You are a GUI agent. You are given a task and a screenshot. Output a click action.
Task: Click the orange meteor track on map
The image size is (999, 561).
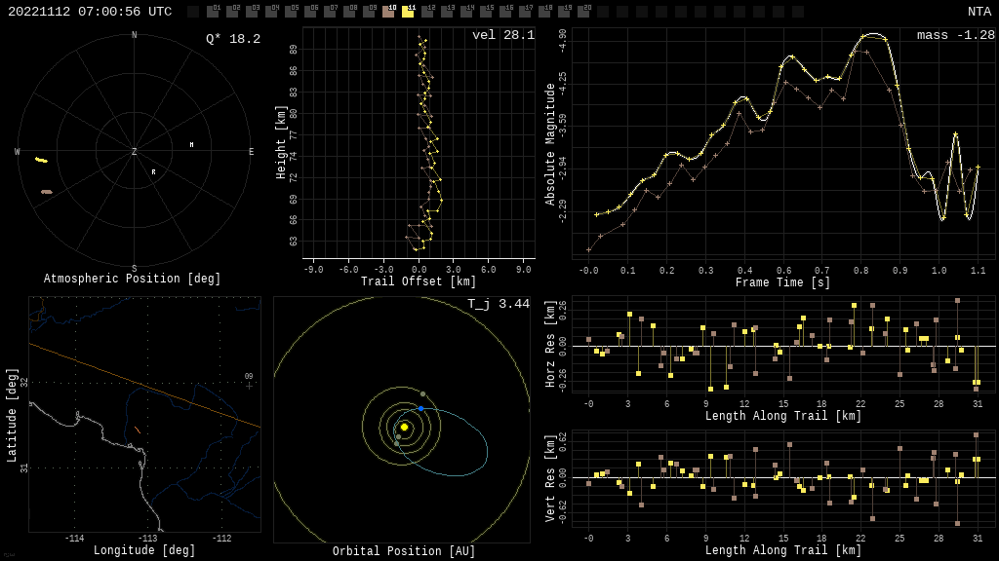coord(138,430)
